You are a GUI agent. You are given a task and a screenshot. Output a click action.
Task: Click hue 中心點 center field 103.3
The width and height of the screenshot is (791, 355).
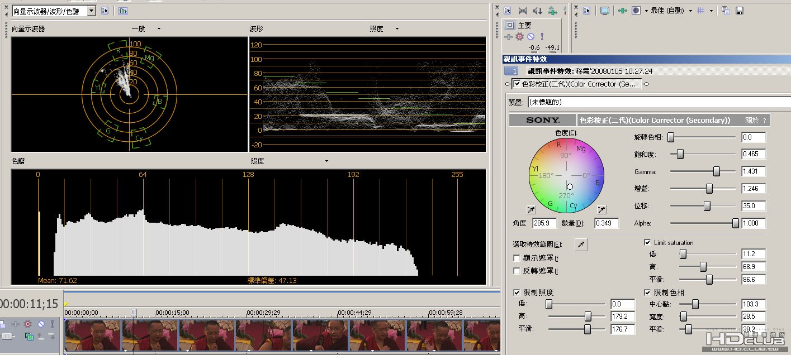(753, 304)
